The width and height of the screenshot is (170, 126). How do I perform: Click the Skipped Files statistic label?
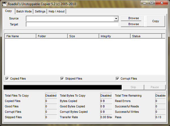pos(13,117)
